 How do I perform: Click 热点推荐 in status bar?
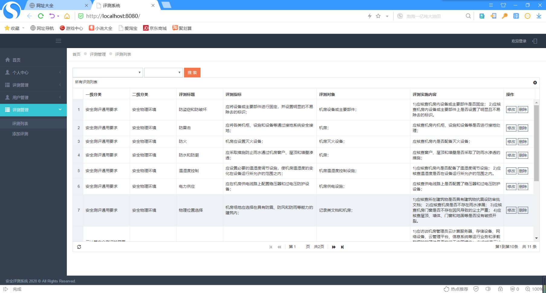(456, 289)
